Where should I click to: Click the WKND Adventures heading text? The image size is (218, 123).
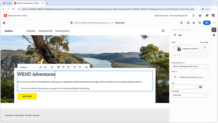click(36, 74)
